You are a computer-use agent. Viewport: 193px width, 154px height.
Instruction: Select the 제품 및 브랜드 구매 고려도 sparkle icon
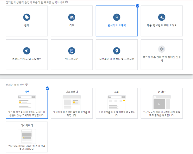(162, 17)
